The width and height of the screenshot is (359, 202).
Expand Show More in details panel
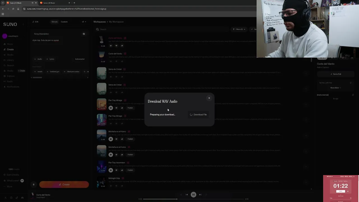[x=335, y=88]
